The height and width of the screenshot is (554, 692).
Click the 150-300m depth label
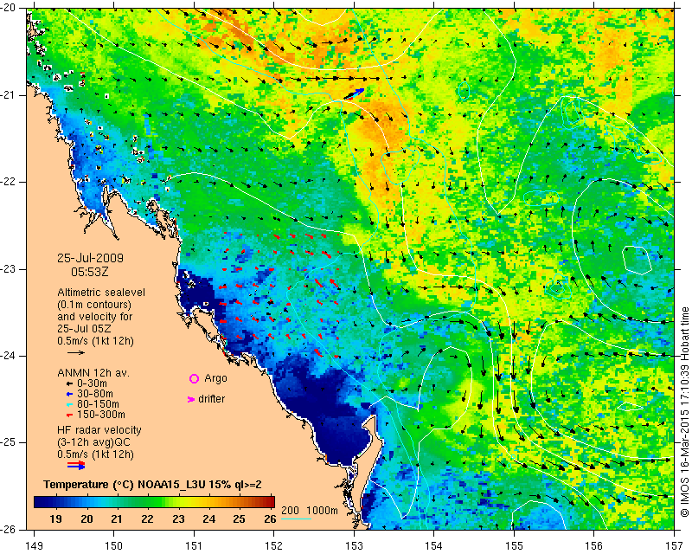(101, 415)
